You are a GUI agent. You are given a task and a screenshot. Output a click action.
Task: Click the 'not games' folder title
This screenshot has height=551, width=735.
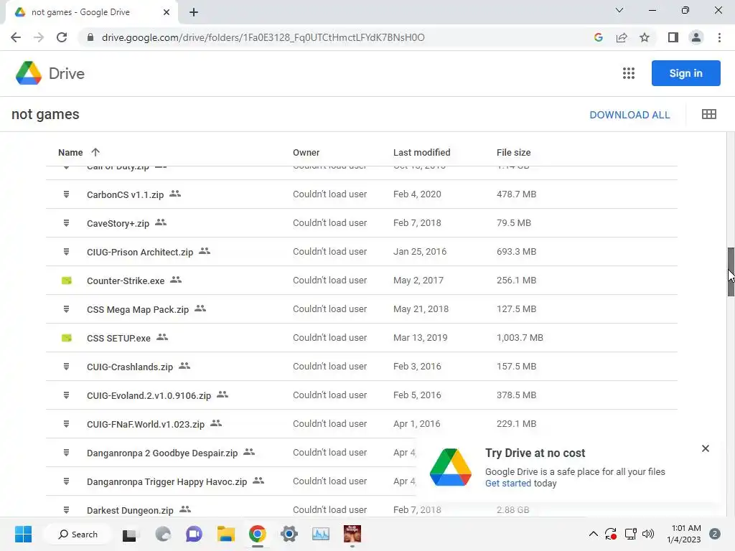[45, 114]
